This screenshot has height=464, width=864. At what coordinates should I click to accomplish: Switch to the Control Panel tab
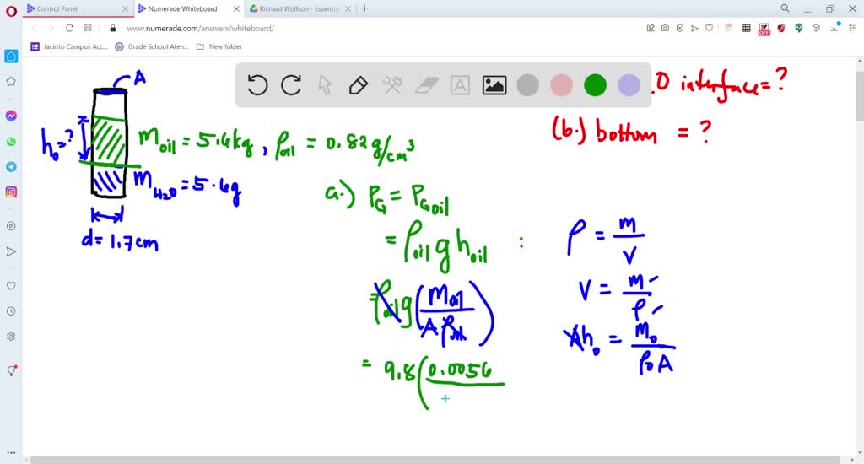coord(77,8)
